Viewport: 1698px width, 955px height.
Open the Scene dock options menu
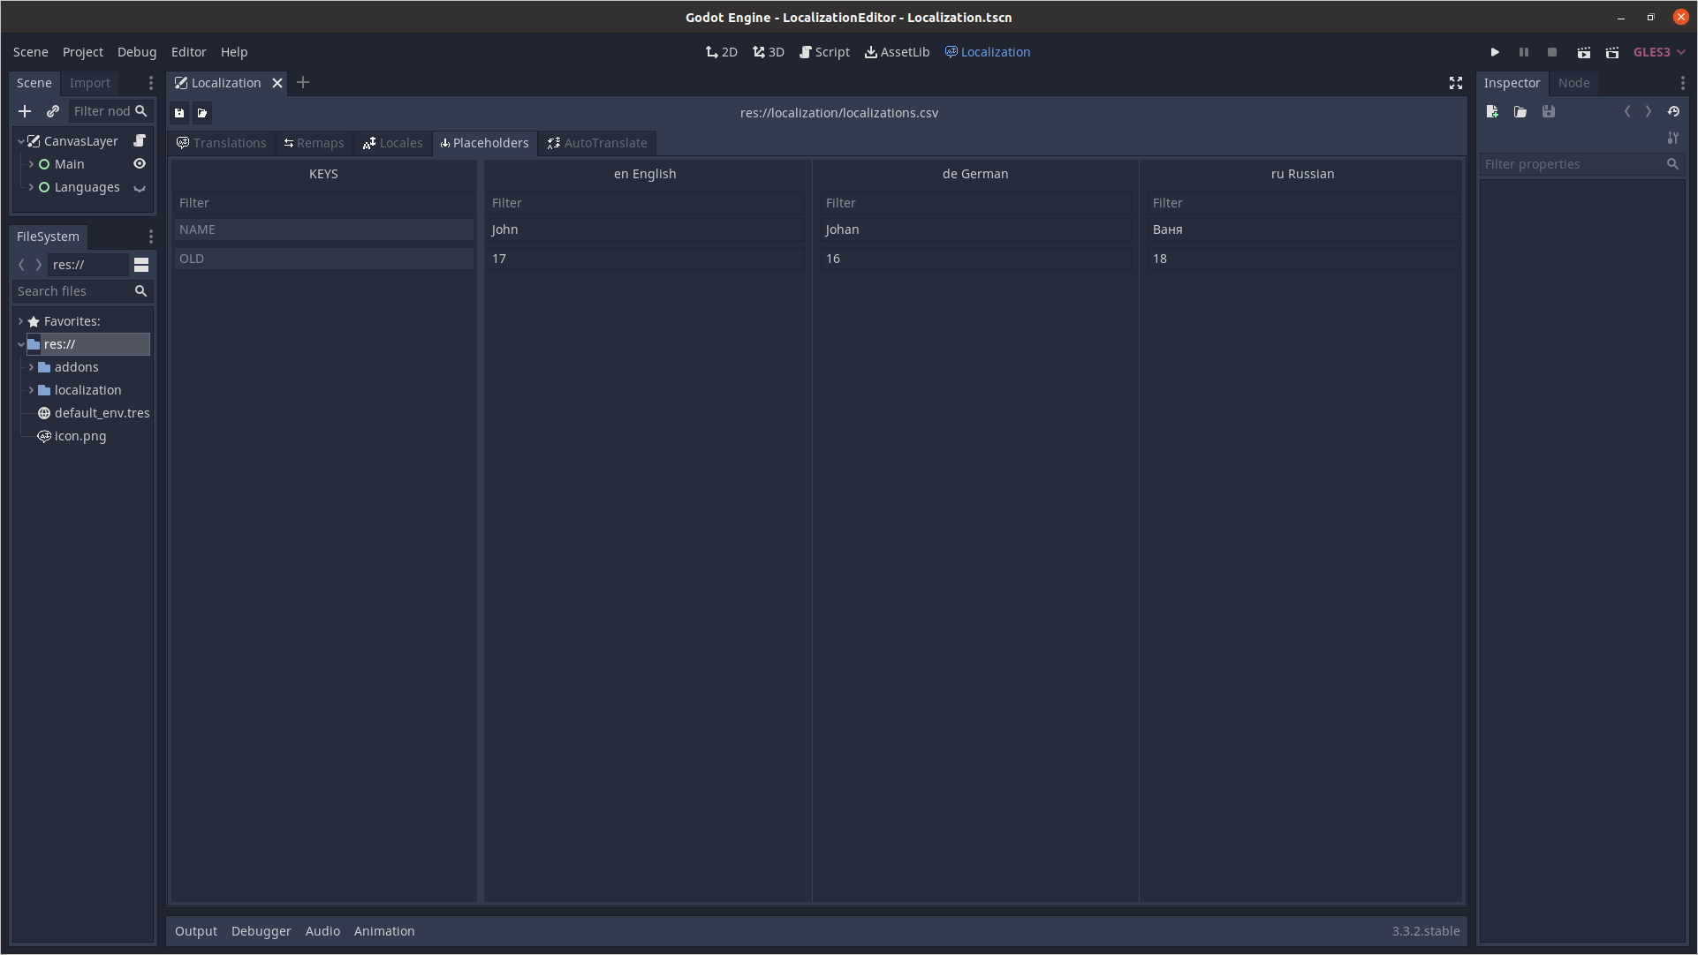151,83
